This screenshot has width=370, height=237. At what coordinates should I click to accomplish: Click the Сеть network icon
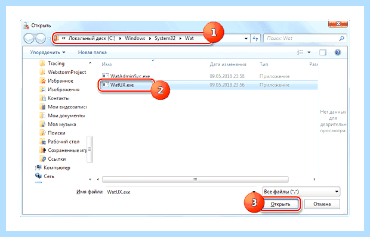tap(38, 176)
